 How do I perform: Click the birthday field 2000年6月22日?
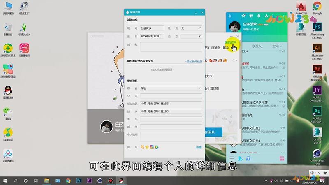152,36
